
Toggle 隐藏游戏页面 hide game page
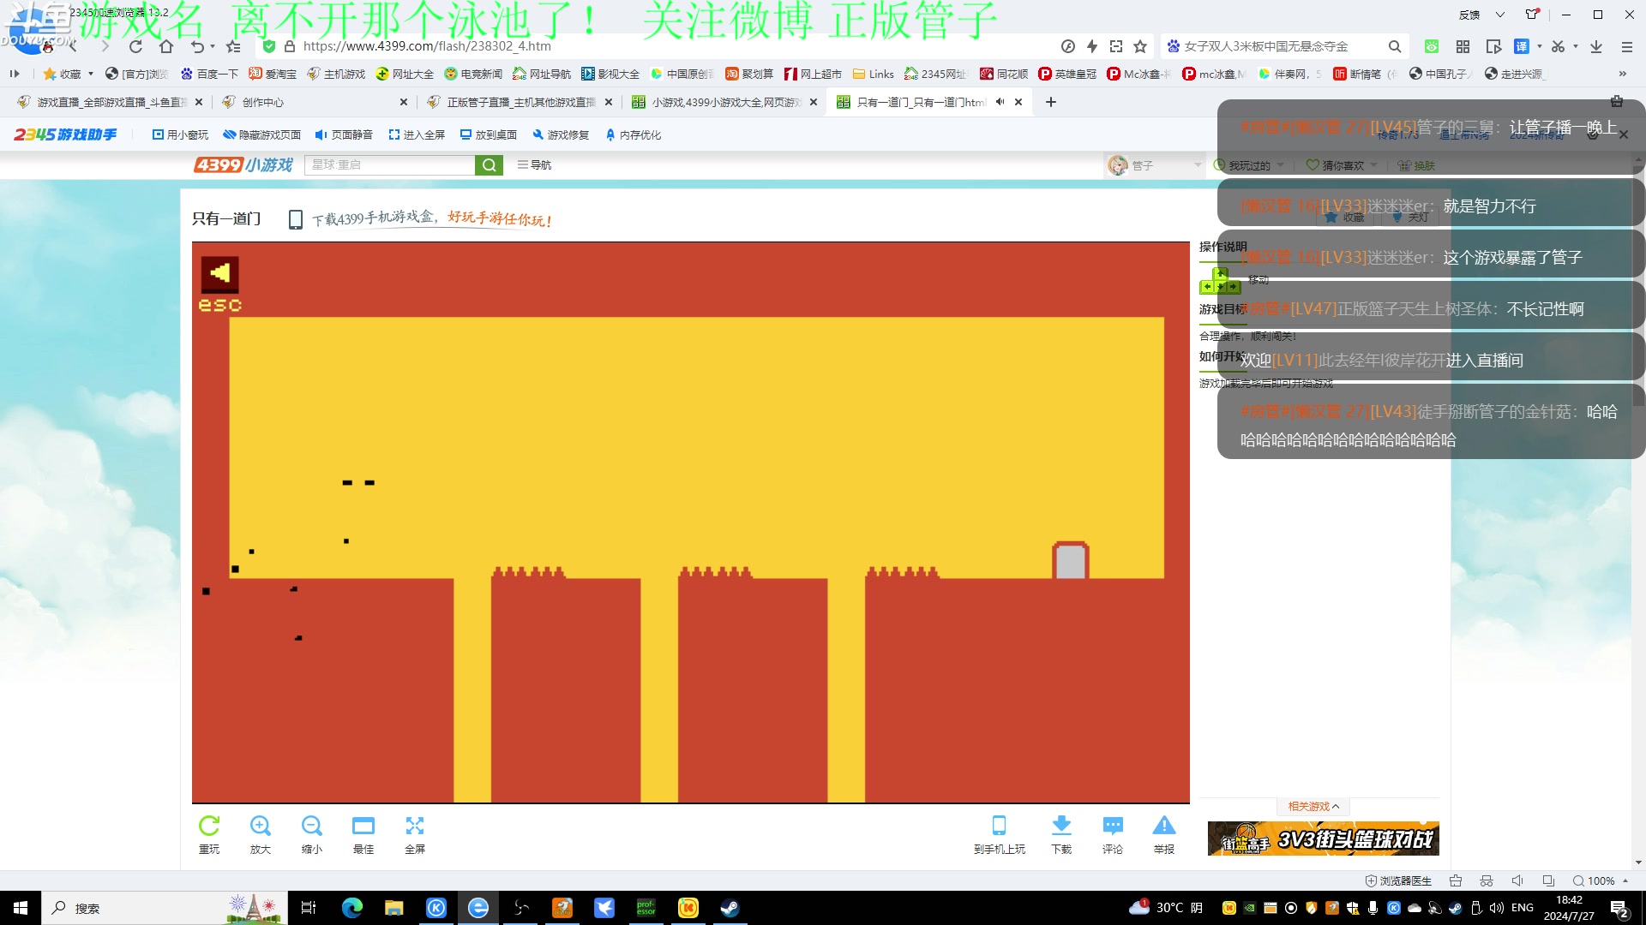262,134
